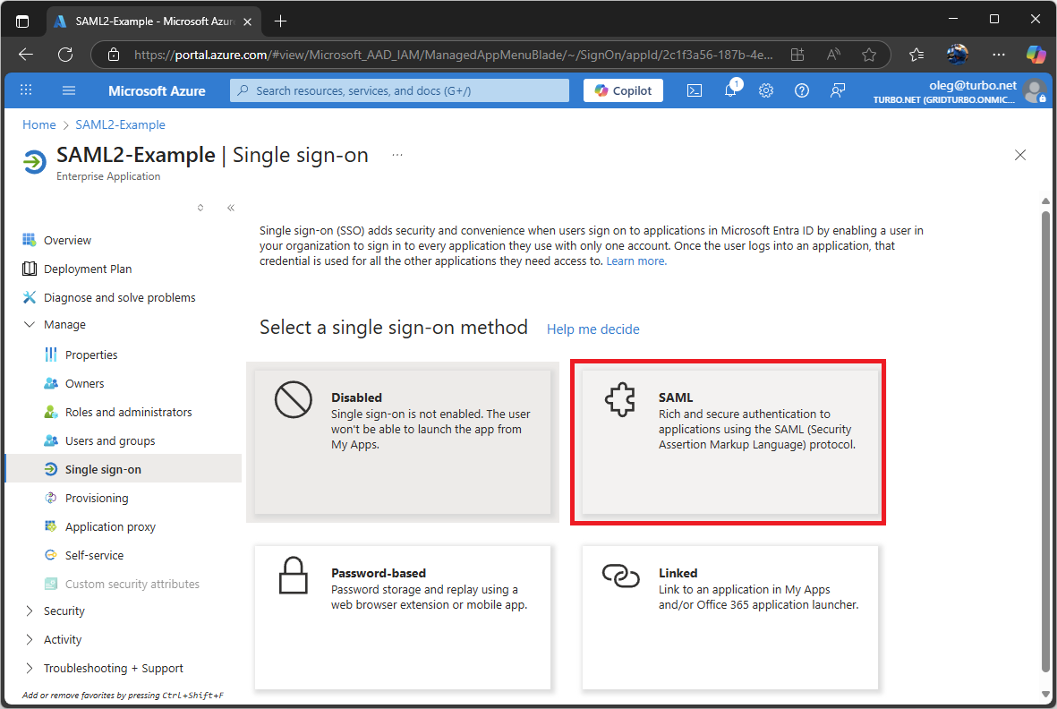Screen dimensions: 1057x709
Task: Open portal settings via the gear icon
Action: tap(766, 90)
